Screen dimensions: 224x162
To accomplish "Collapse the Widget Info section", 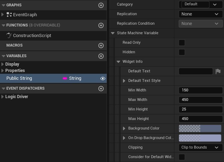I will coord(118,62).
